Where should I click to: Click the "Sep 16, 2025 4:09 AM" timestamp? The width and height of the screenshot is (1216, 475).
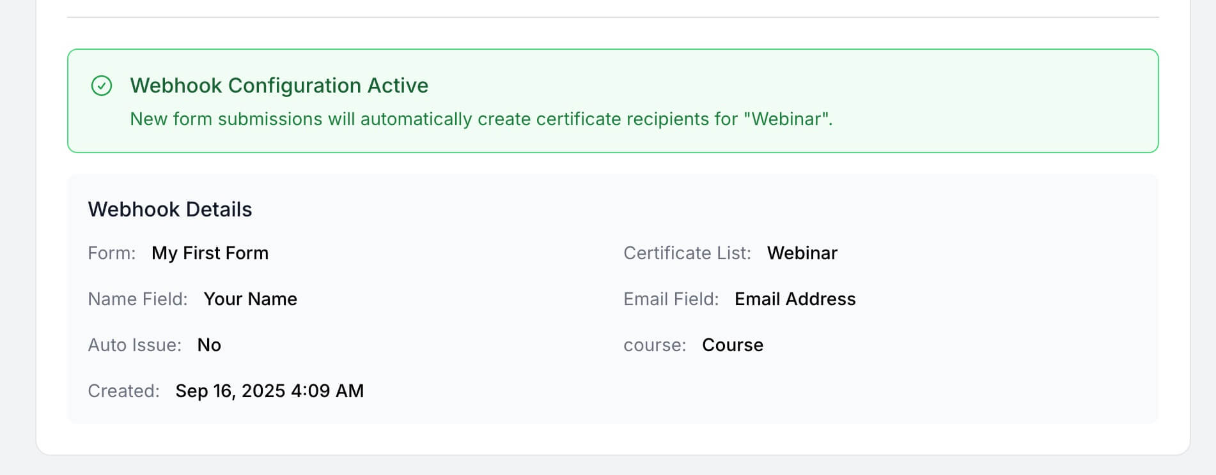tap(269, 391)
